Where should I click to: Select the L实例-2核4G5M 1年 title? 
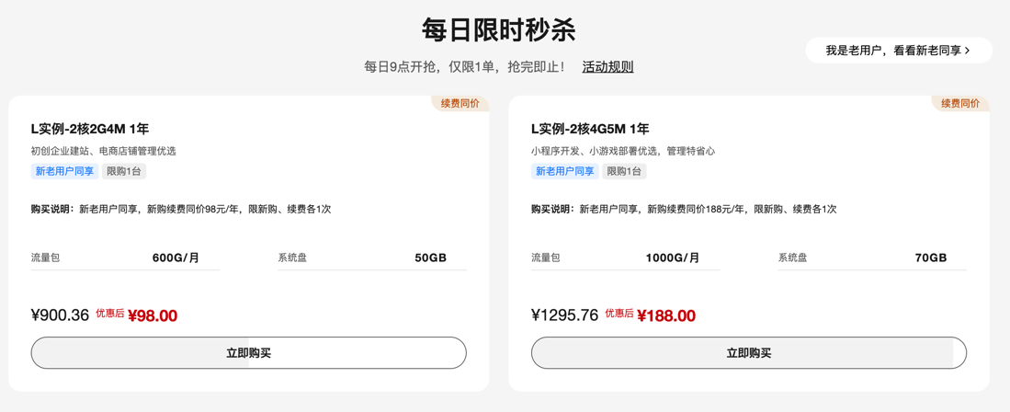click(x=590, y=129)
